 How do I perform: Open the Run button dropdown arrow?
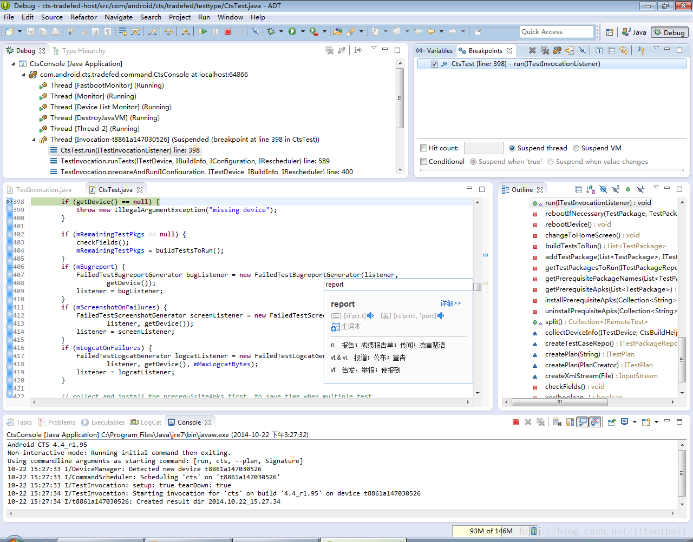point(302,32)
